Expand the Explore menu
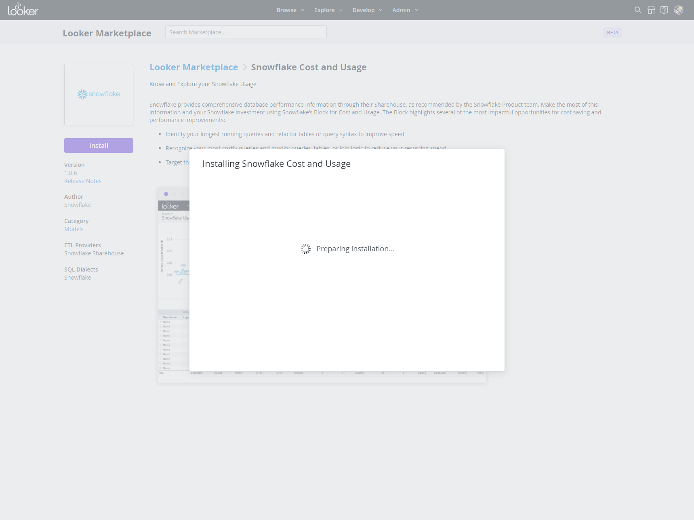Image resolution: width=694 pixels, height=520 pixels. click(328, 10)
